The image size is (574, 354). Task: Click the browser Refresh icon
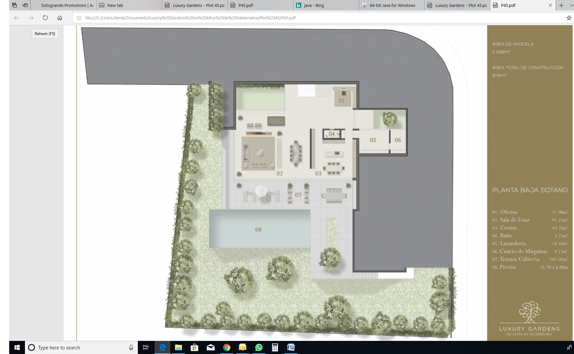point(45,18)
